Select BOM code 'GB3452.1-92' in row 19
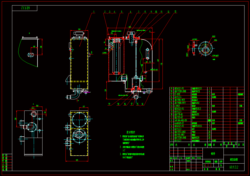The height and width of the screenshot is (176, 250). pos(179,88)
